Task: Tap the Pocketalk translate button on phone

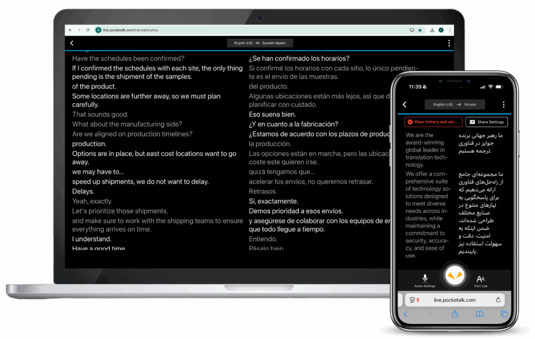Action: (x=453, y=276)
